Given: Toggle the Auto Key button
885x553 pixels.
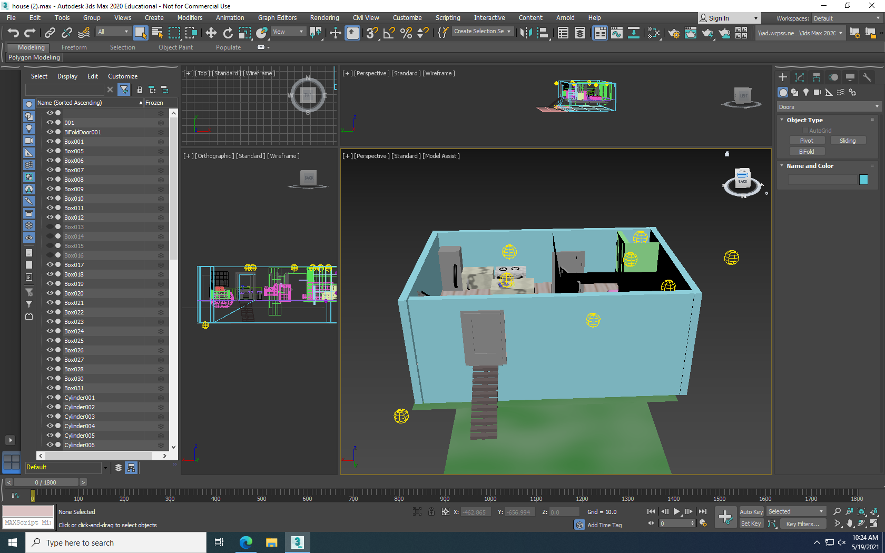Looking at the screenshot, I should (751, 512).
